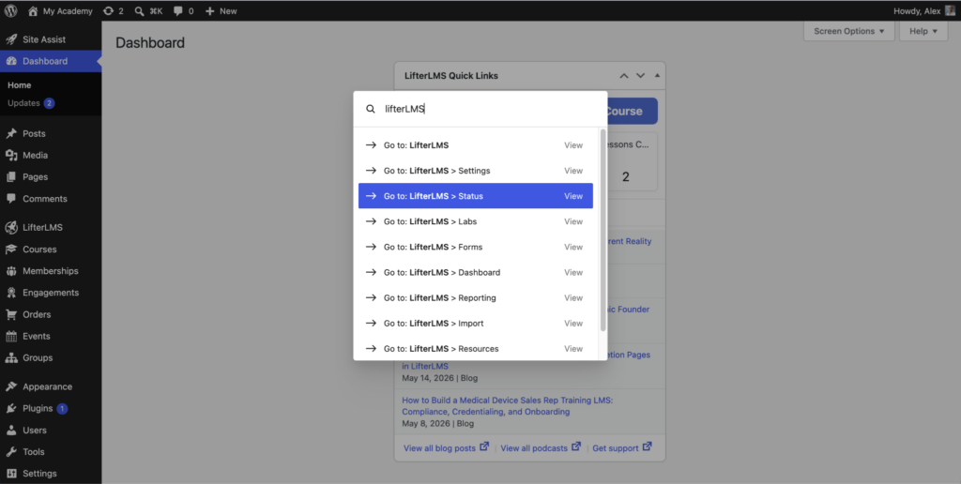The image size is (961, 484).
Task: Select Go to: LifterLMS > Forms
Action: click(x=476, y=247)
